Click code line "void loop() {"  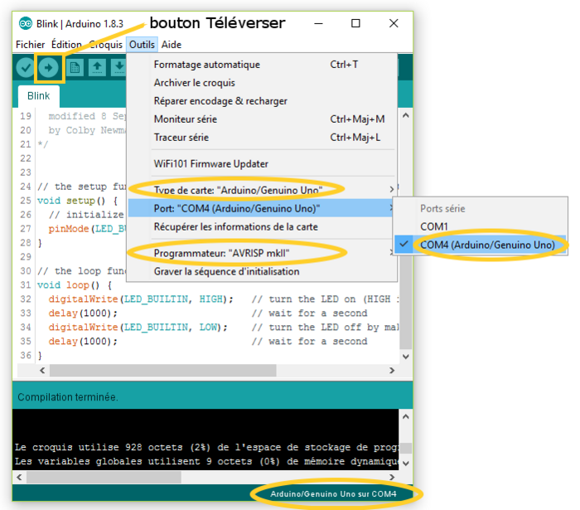[75, 285]
